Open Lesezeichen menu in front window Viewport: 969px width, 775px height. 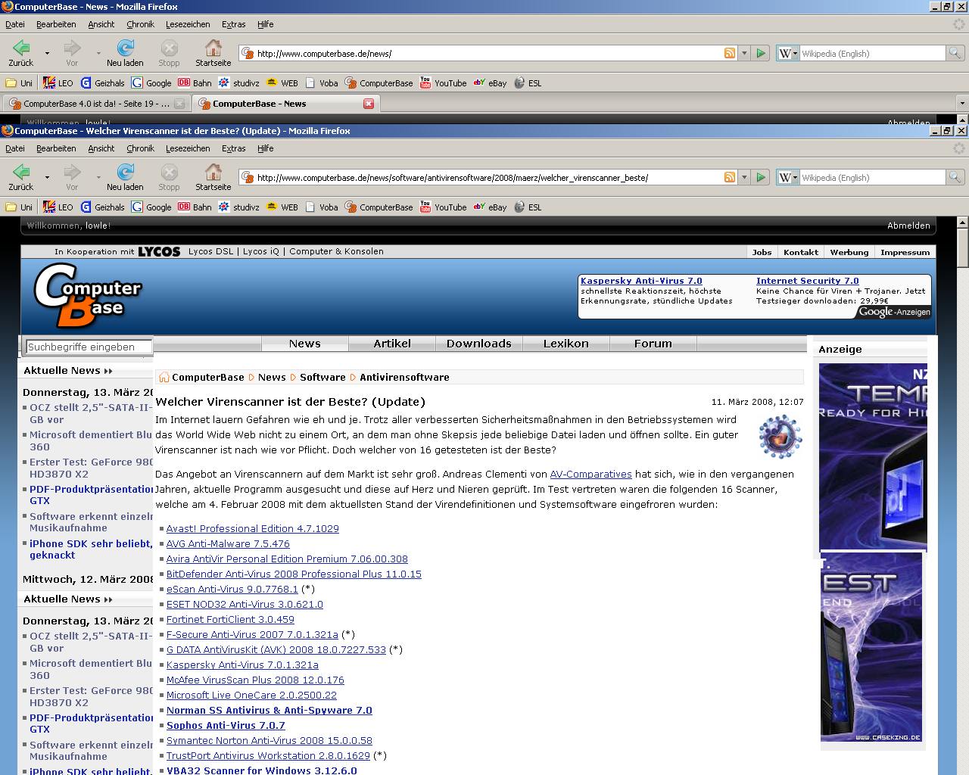point(188,148)
